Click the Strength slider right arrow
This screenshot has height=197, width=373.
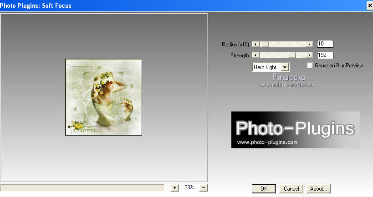(x=309, y=55)
